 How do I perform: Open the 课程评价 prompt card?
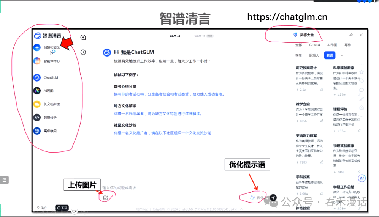pyautogui.click(x=347, y=120)
